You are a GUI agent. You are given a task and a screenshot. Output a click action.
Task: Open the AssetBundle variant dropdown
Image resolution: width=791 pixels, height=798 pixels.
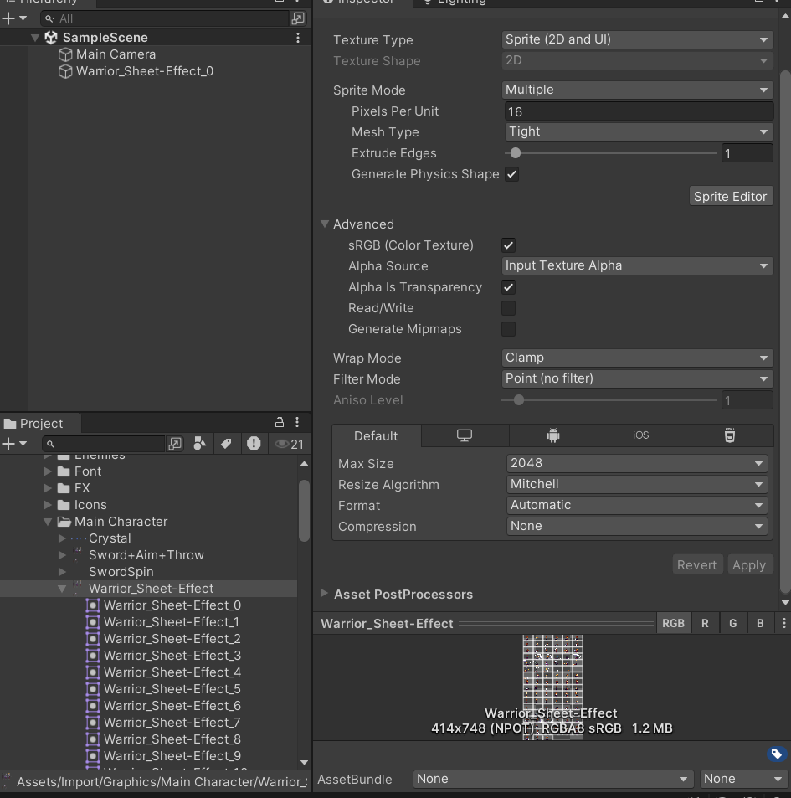click(x=742, y=780)
